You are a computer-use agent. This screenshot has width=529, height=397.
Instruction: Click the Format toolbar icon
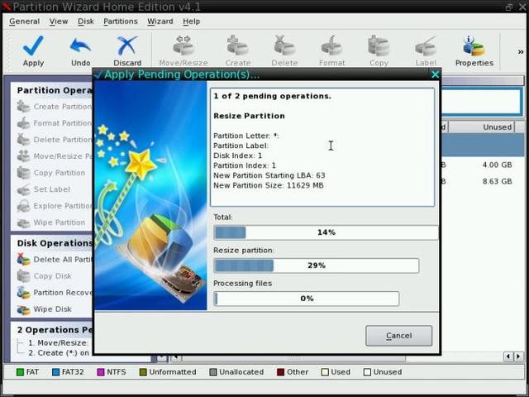pos(332,45)
